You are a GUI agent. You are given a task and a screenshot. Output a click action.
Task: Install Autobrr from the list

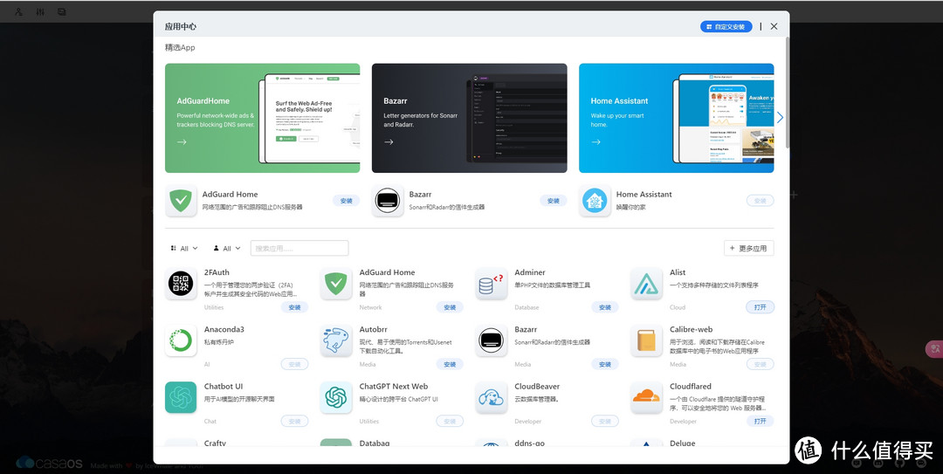450,364
